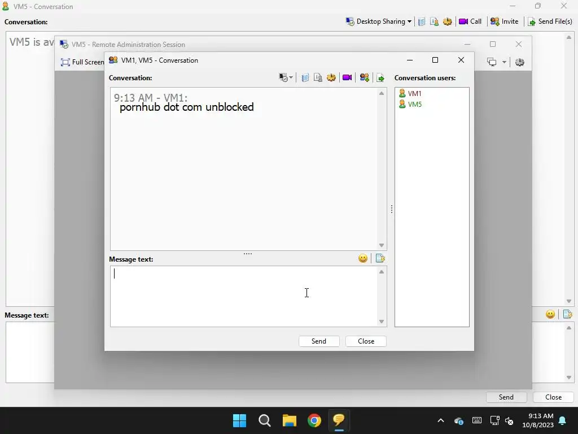
Task: Click conversation history scroll up arrow in front window
Action: 382,93
